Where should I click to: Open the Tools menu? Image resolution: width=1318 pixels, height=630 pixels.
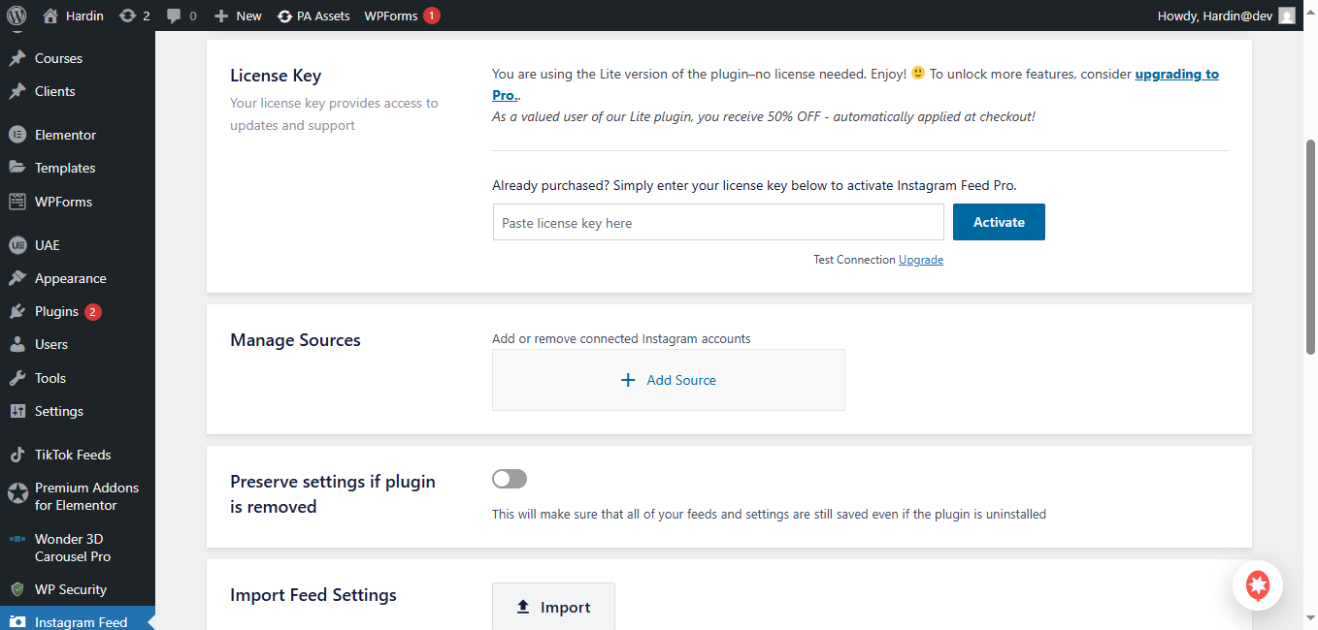pyautogui.click(x=78, y=378)
